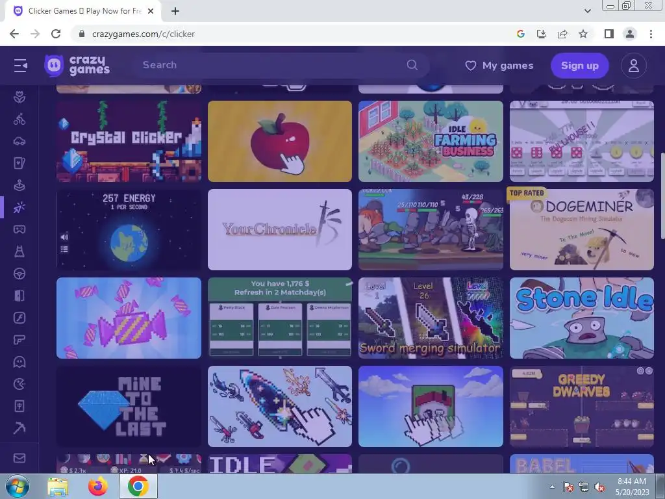Click the taskbar volume muted icon

pos(599,487)
